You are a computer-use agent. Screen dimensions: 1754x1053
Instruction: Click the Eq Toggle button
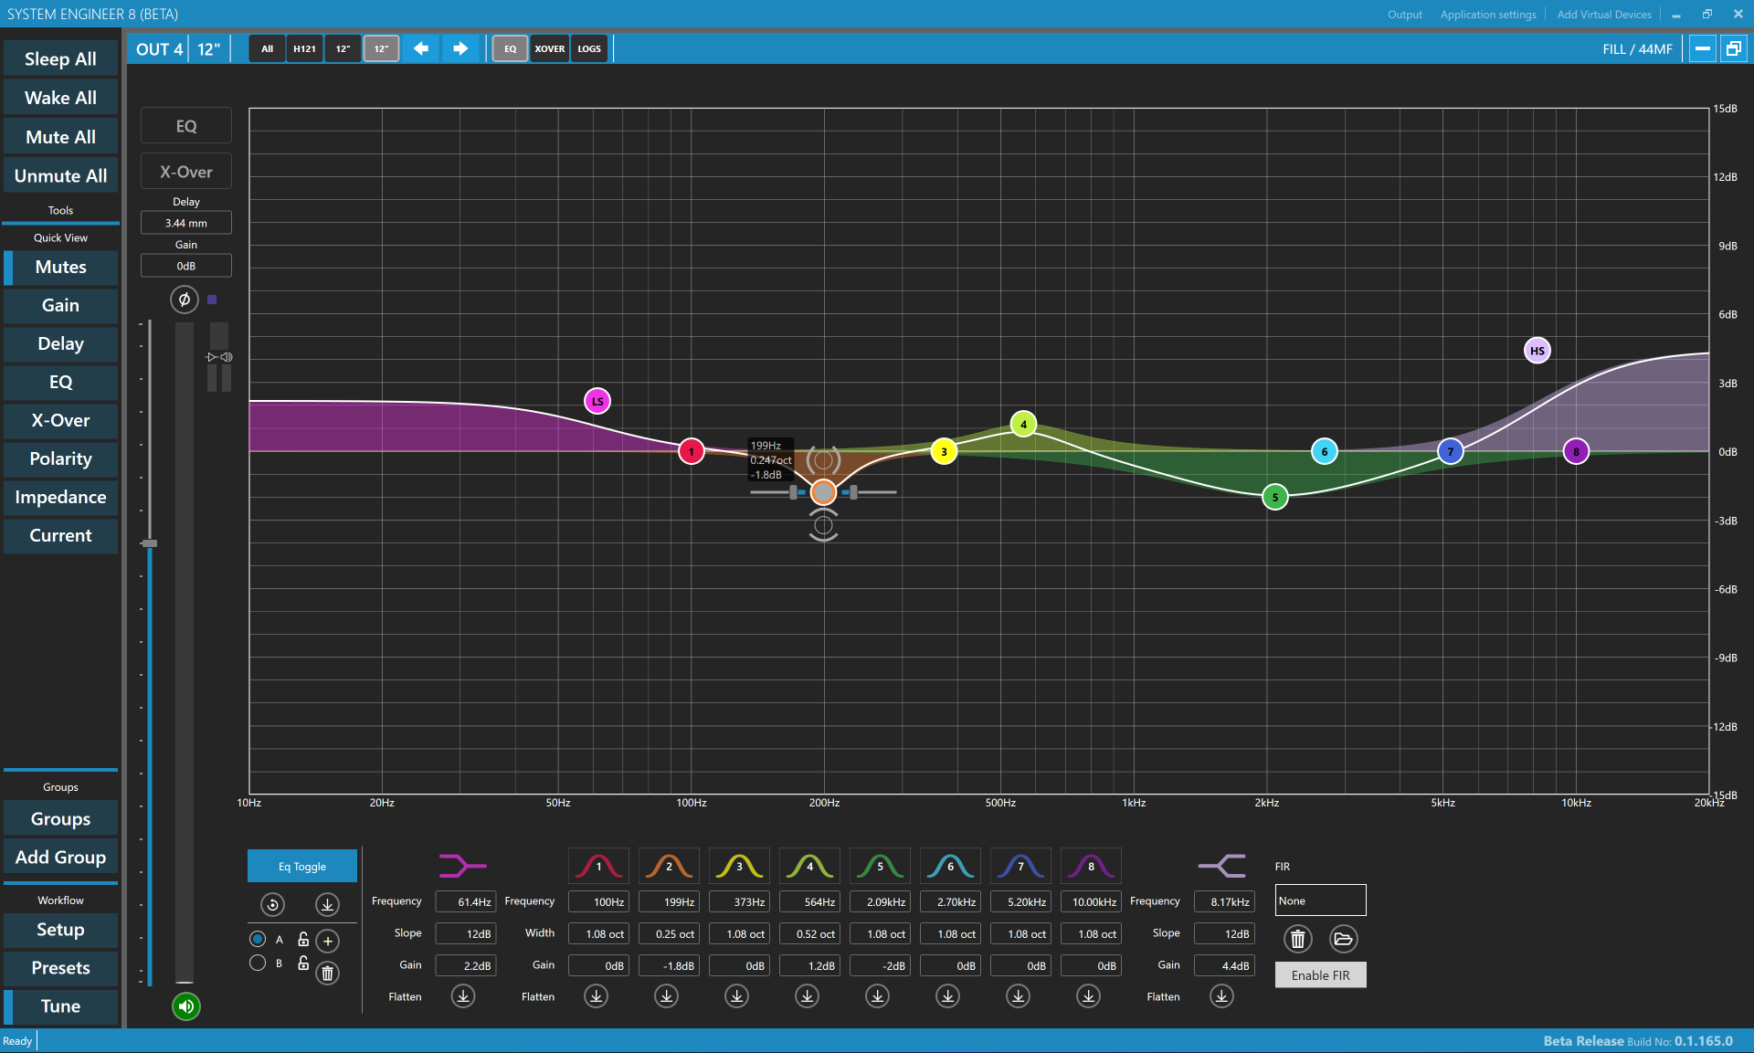(x=302, y=867)
